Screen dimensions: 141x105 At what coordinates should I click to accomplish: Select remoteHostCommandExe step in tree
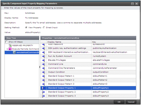(x=22, y=53)
